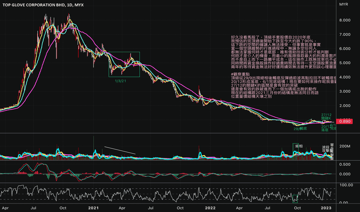The width and height of the screenshot is (360, 212).
Task: Click the MYR currency label
Action: click(x=343, y=4)
